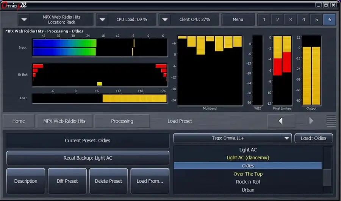Select the Light AC (dancemix) preset
The width and height of the screenshot is (341, 201).
[x=248, y=158]
